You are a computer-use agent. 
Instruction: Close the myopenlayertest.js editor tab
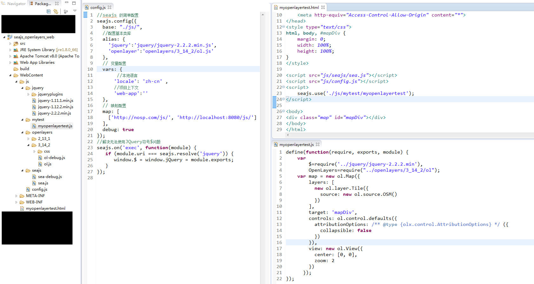[x=318, y=144]
